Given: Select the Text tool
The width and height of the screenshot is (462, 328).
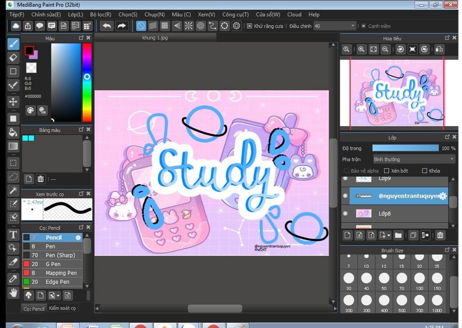Looking at the screenshot, I should tap(13, 235).
